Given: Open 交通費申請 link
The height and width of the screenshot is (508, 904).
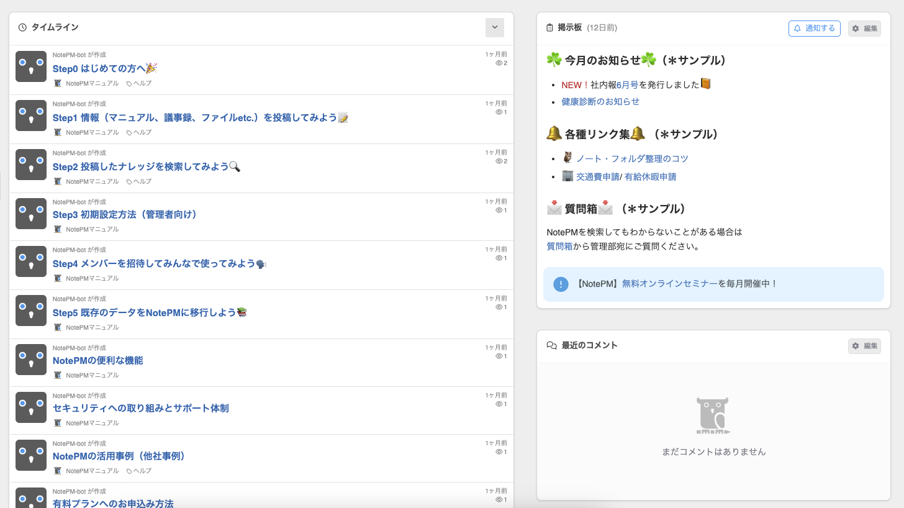Looking at the screenshot, I should (x=598, y=176).
